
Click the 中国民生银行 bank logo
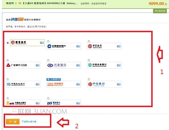click(x=16, y=84)
